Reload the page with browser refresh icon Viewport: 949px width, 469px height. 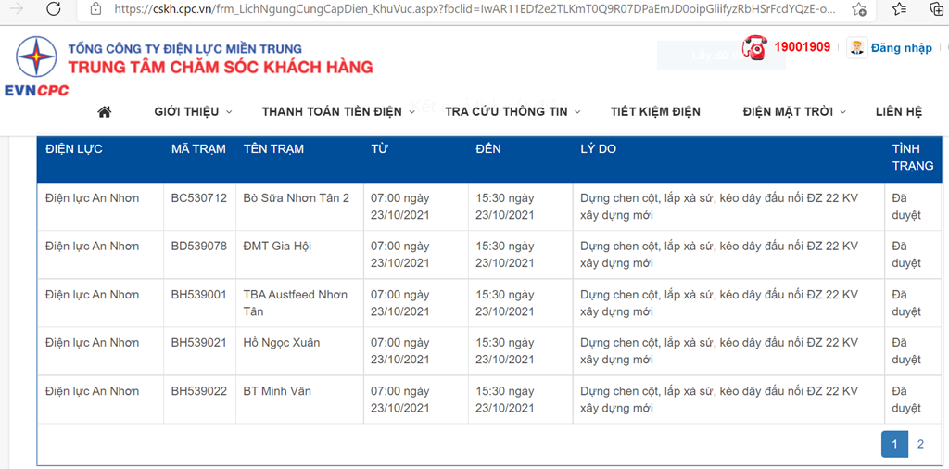(x=54, y=9)
